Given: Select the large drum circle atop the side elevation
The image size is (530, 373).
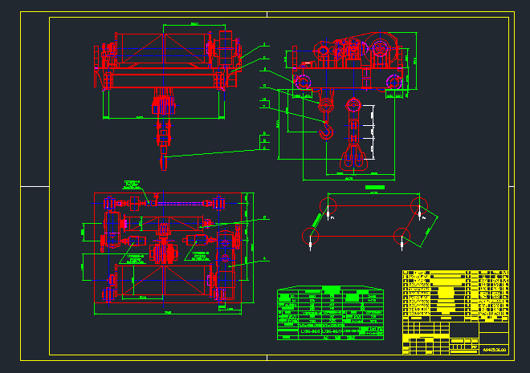Looking at the screenshot, I should [x=381, y=48].
